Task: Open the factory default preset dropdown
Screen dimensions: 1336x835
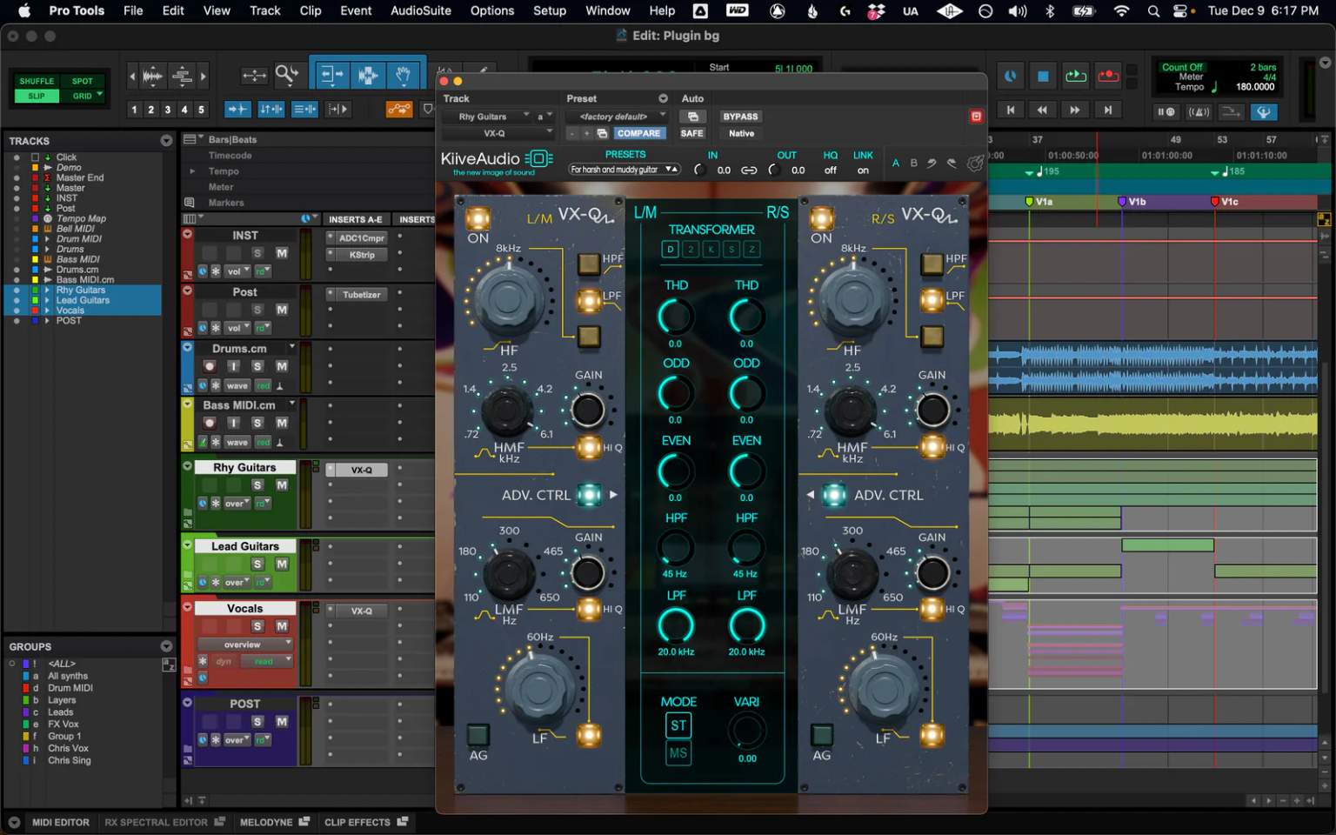Action: 615,116
